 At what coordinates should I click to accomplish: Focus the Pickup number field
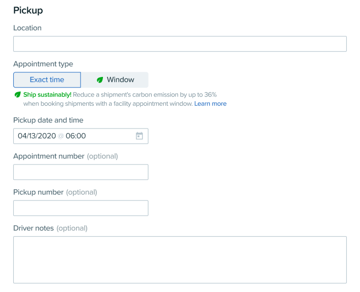[81, 208]
